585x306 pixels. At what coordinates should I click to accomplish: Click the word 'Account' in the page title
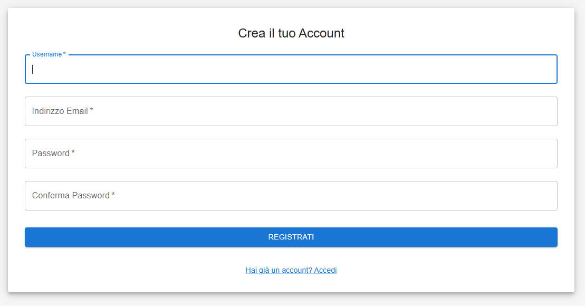321,33
